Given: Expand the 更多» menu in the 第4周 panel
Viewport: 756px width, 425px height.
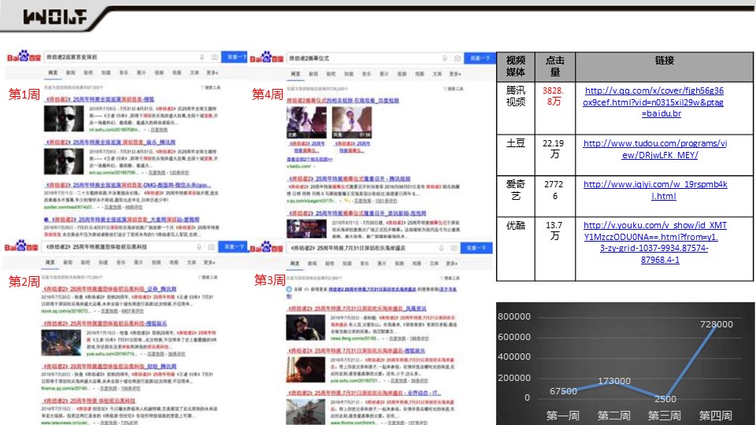Looking at the screenshot, I should [x=455, y=74].
